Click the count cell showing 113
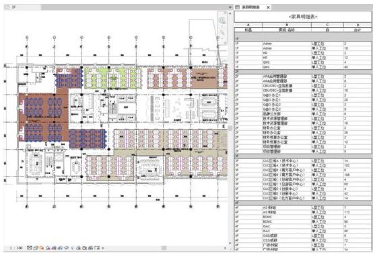Viewport: 373px width, 255px height. click(x=358, y=212)
